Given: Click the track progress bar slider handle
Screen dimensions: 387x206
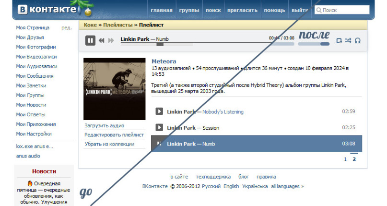Looking at the screenshot, I should click(x=160, y=44).
